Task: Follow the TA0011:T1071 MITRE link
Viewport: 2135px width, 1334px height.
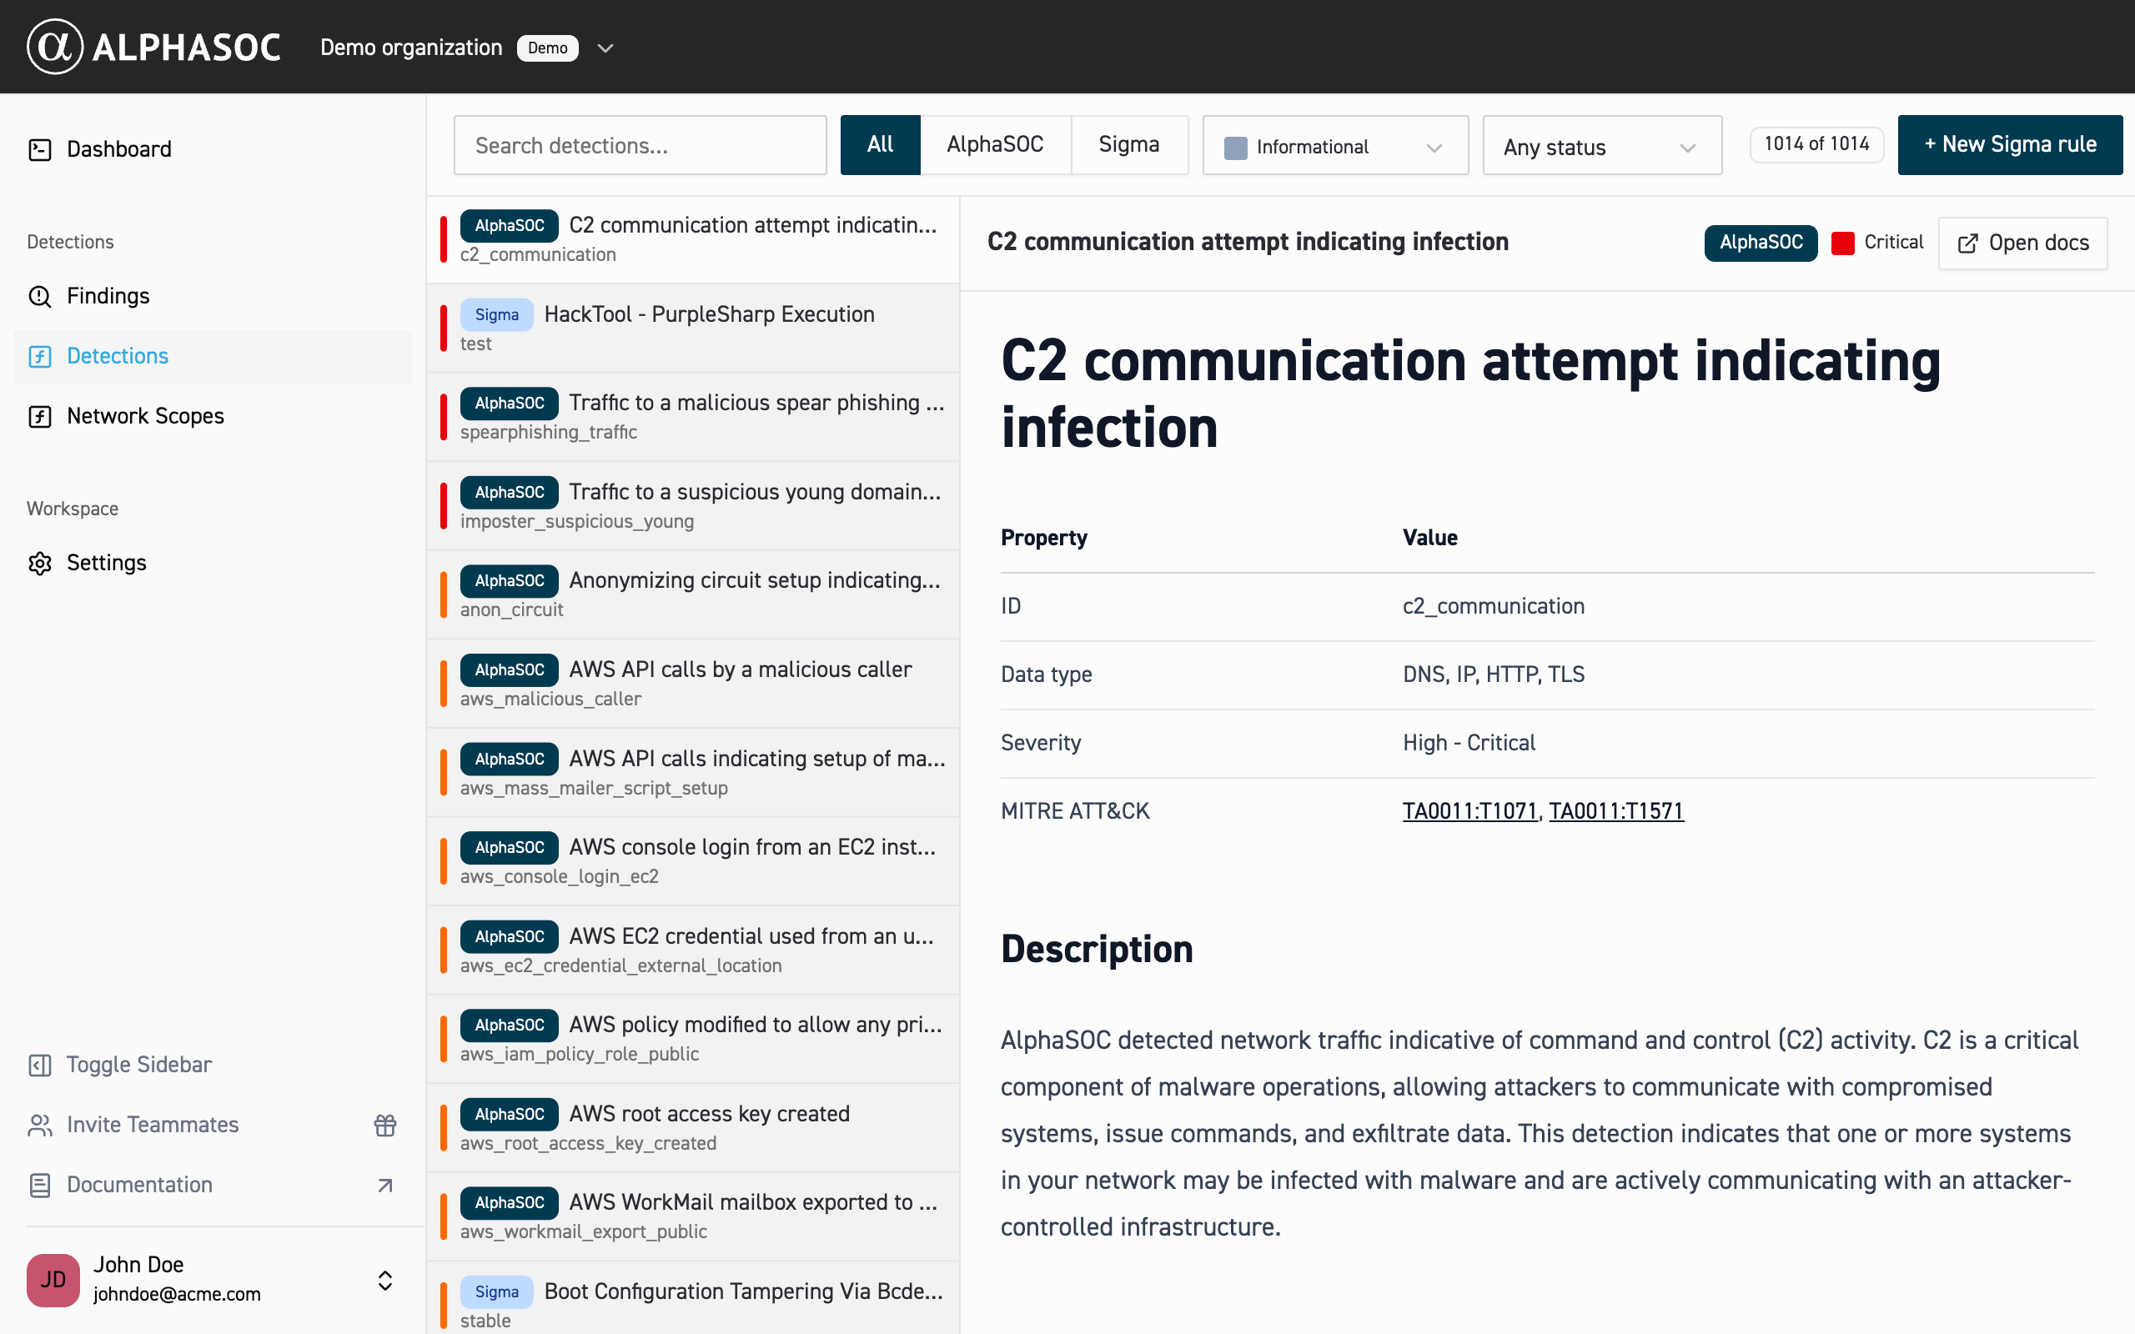Action: pos(1469,810)
